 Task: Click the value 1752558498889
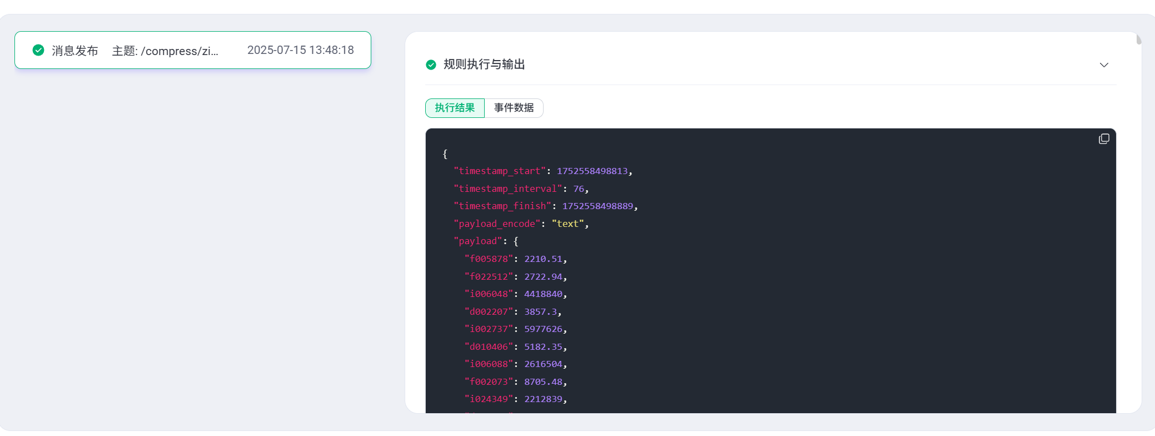[x=598, y=206]
